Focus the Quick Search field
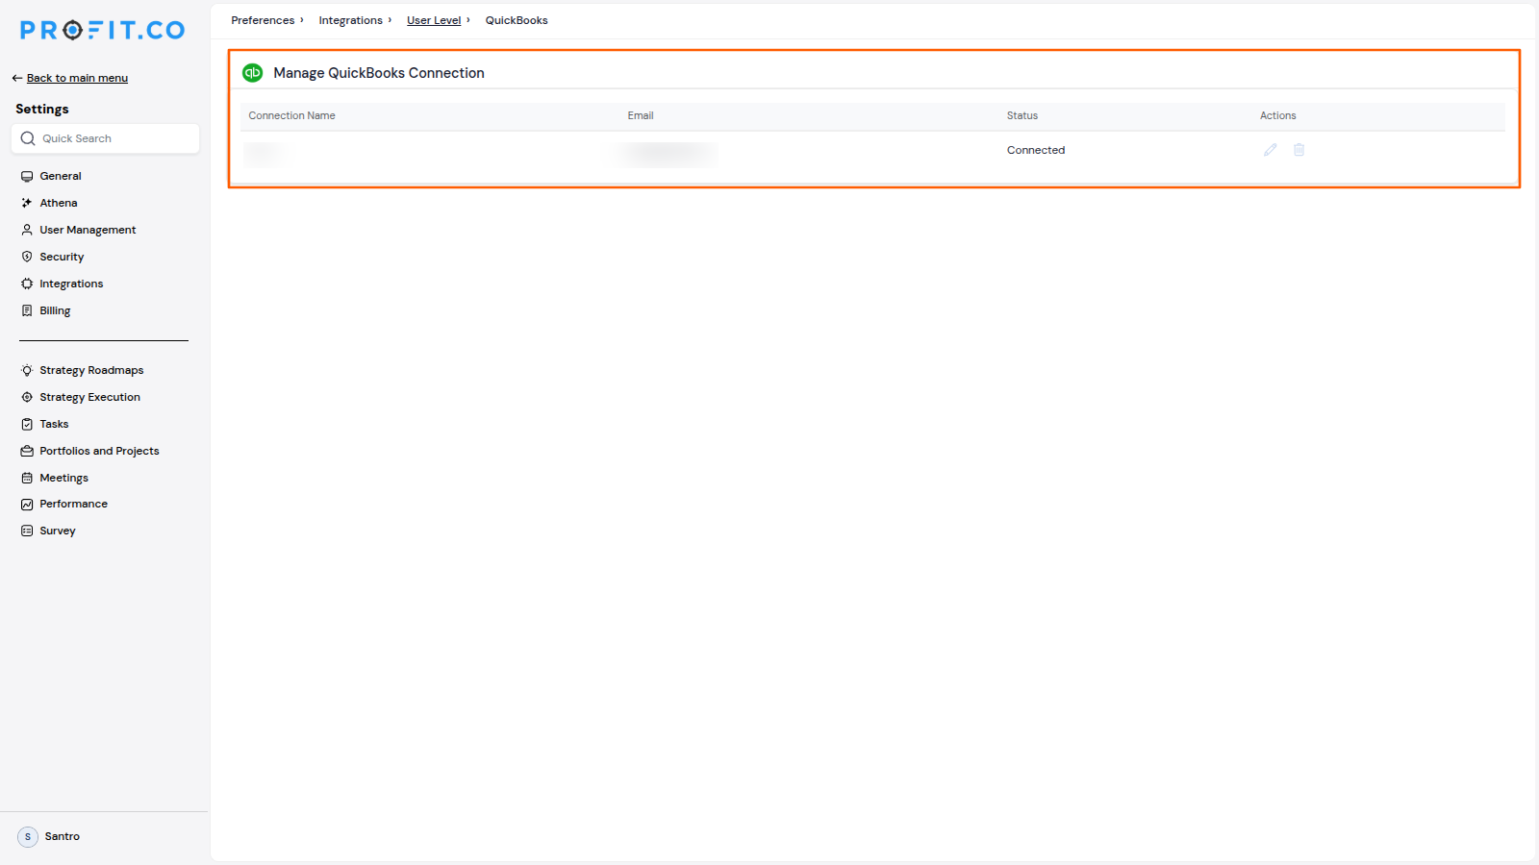Viewport: 1539px width, 865px height. (x=105, y=138)
